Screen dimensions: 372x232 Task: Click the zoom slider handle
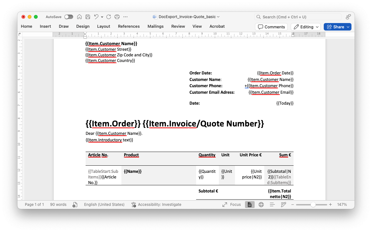[x=313, y=205]
